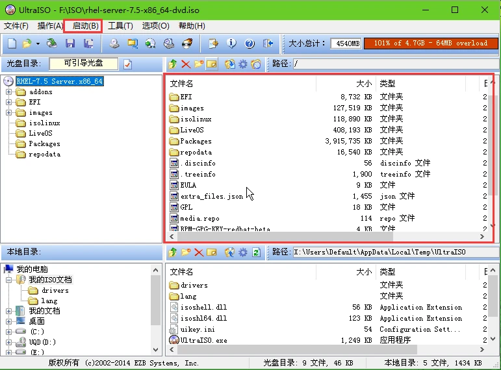Save the ISO using the floppy disk icon
Image resolution: width=501 pixels, height=370 pixels.
point(70,43)
